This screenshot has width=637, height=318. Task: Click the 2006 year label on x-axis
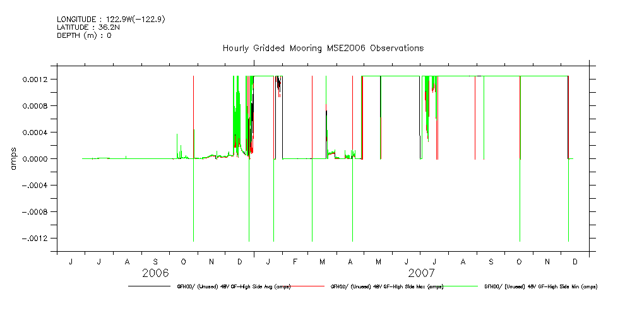tap(155, 273)
